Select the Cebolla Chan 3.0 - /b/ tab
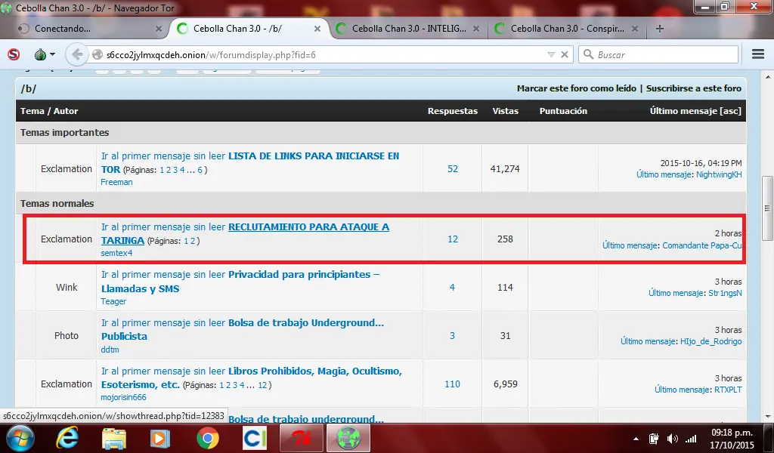774x453 pixels. pos(247,29)
